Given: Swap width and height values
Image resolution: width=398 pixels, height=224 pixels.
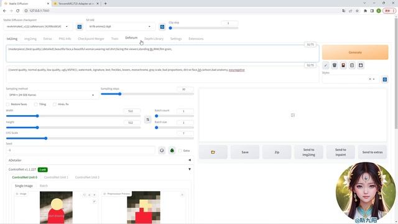Looking at the screenshot, I should click(x=148, y=119).
